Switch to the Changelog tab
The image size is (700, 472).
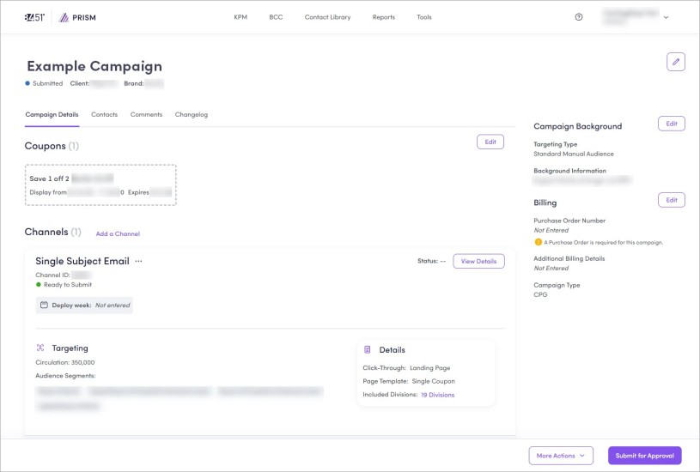pyautogui.click(x=191, y=114)
